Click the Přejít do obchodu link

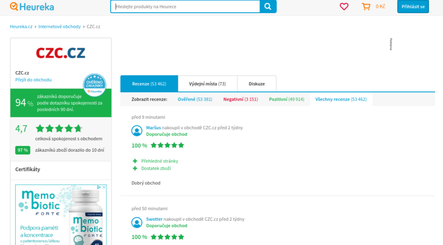tap(33, 80)
